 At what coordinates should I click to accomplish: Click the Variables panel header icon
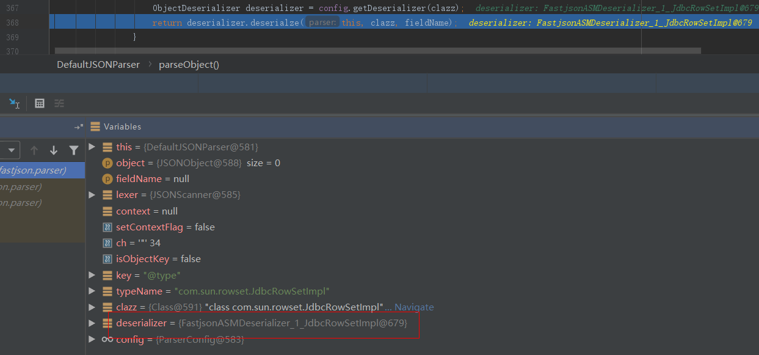tap(95, 126)
